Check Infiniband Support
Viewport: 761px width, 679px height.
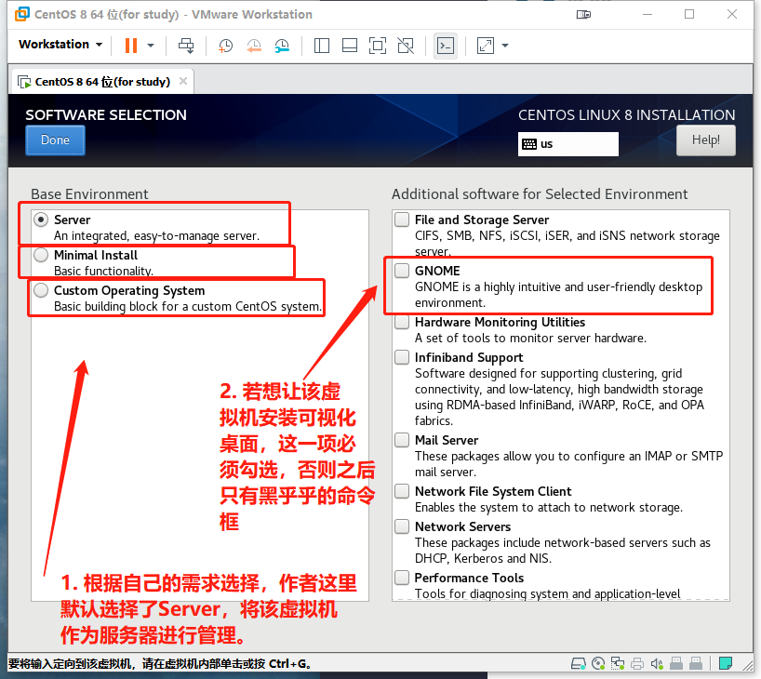[402, 357]
